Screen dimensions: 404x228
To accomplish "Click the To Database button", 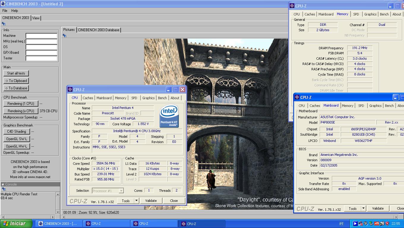I will (16, 88).
